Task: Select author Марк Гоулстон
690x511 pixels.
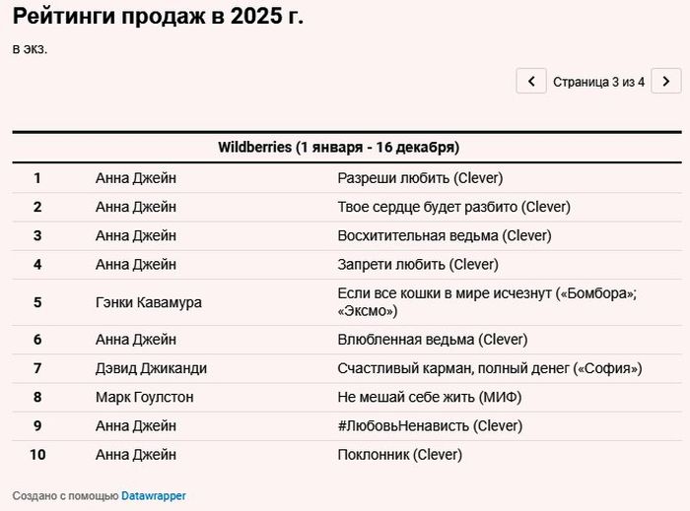Action: click(x=144, y=397)
